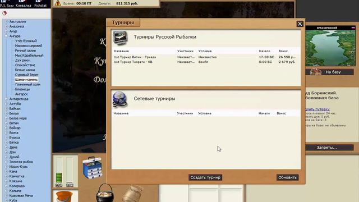Viewport: 359px width, 202px height.
Task: Click the monitor icon beside Турниры Русской Рыбалки
Action: [x=120, y=38]
